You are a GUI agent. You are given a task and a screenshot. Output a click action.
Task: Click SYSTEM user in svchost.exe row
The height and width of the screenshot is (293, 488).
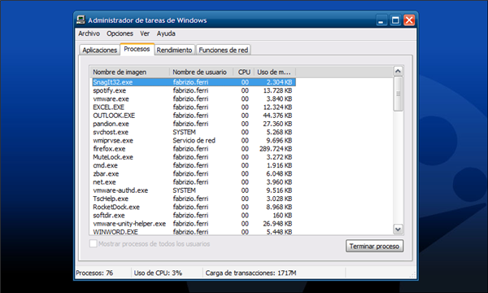185,132
